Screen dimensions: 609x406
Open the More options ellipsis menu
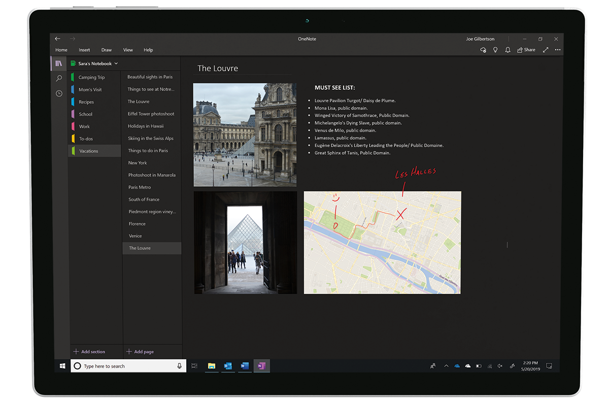557,50
